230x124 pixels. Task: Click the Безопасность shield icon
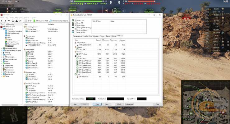[4, 70]
